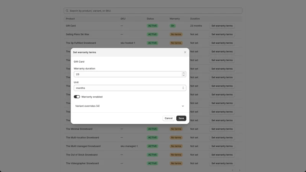Click the Status column header
The height and width of the screenshot is (172, 306).
[150, 19]
